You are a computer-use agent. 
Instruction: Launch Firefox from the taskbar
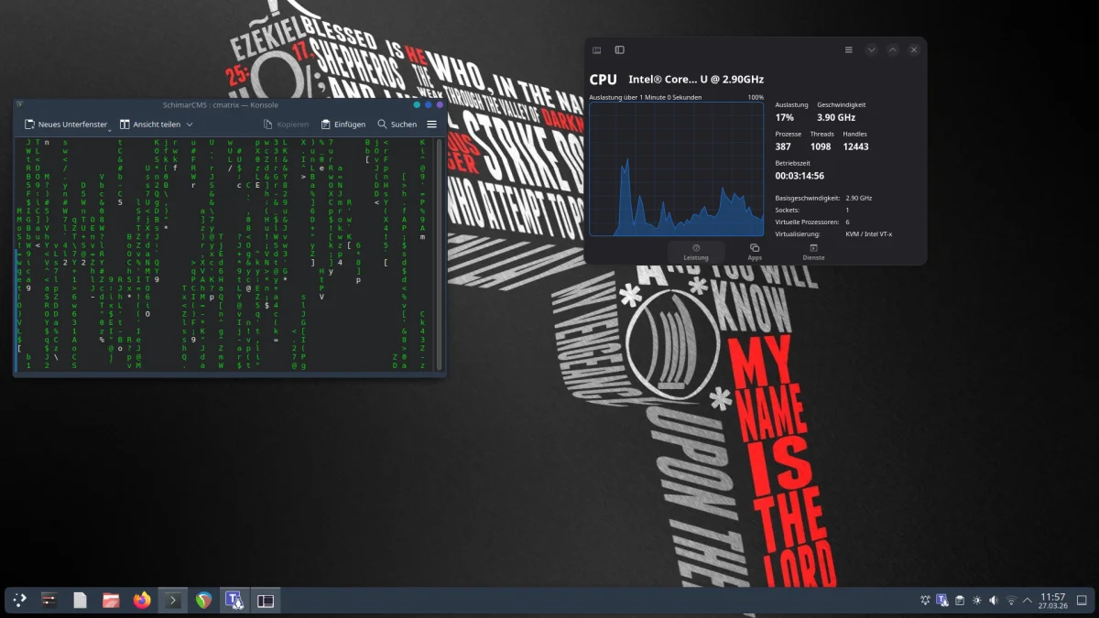click(x=142, y=601)
